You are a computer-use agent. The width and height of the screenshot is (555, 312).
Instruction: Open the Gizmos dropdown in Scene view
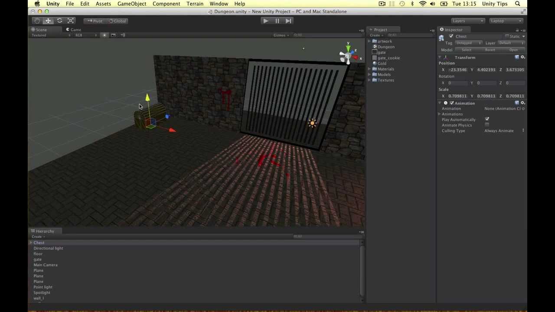pyautogui.click(x=281, y=35)
